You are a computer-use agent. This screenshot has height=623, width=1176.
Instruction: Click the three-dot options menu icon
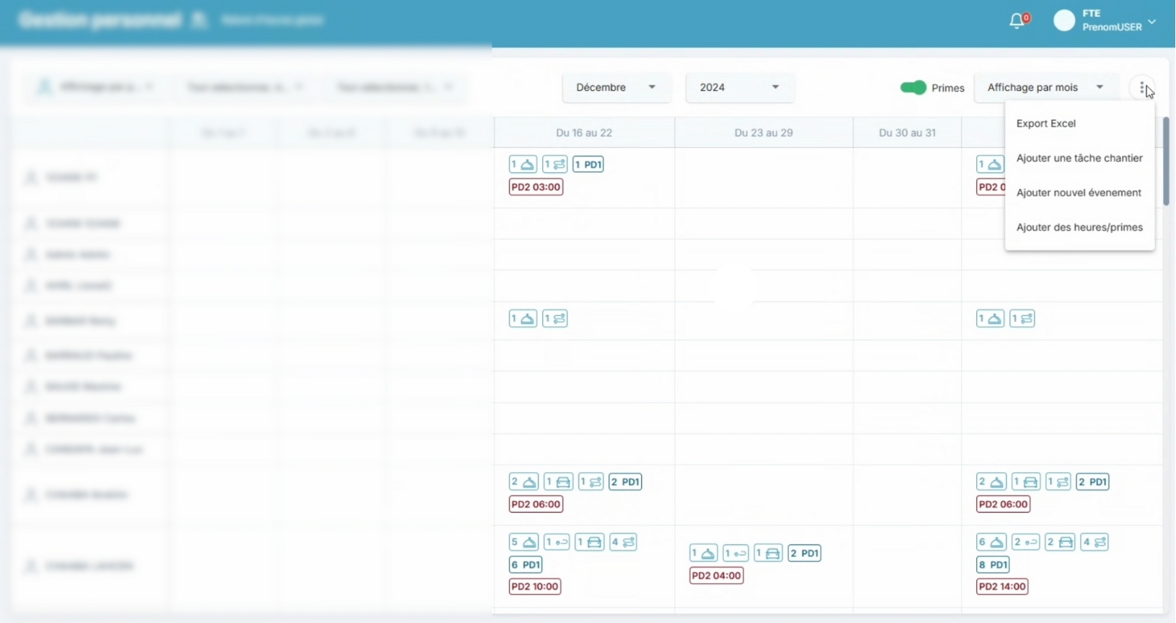pos(1142,88)
